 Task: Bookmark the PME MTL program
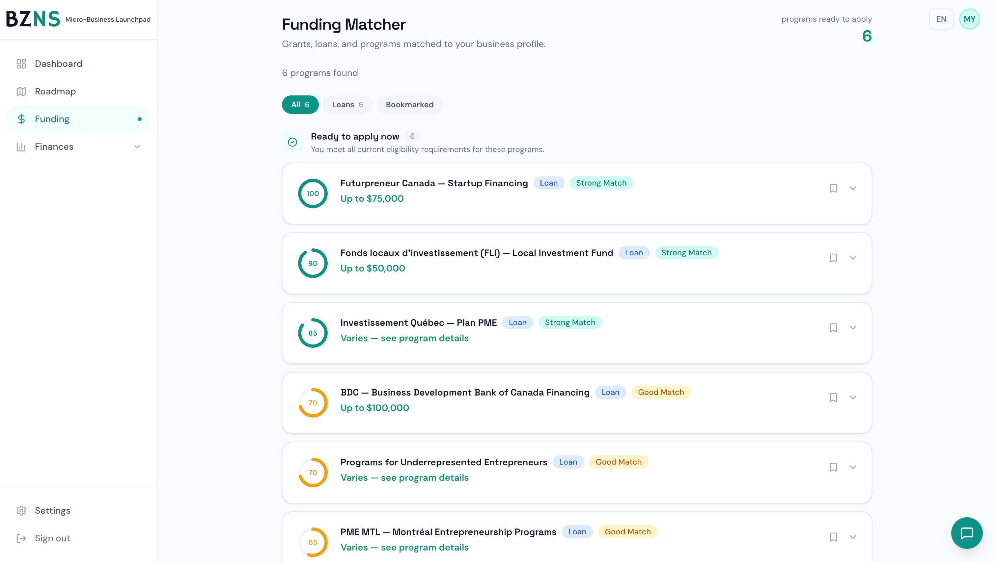click(833, 537)
